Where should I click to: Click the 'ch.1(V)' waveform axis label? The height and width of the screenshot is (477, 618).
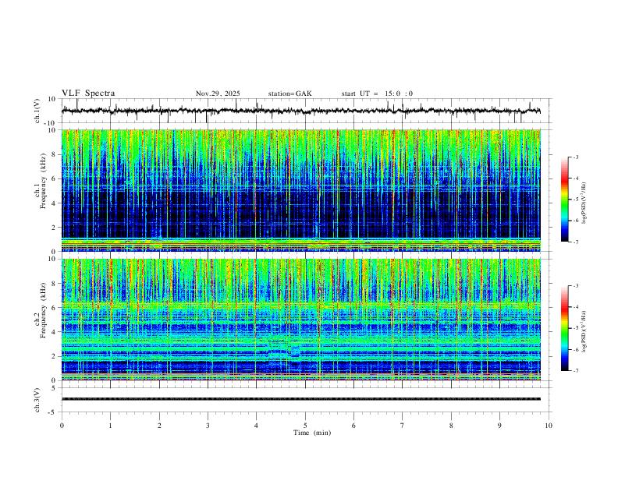pyautogui.click(x=37, y=111)
